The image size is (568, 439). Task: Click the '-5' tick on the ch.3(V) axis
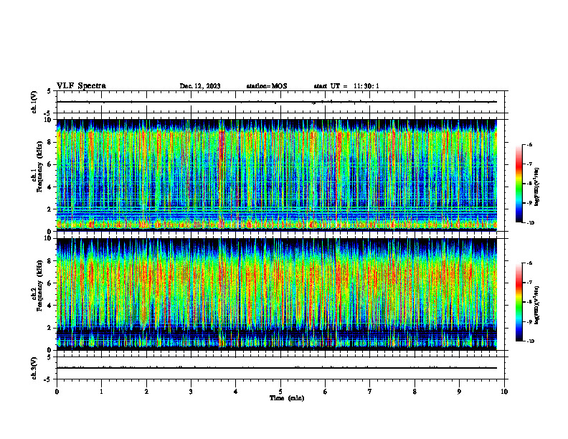(48, 379)
